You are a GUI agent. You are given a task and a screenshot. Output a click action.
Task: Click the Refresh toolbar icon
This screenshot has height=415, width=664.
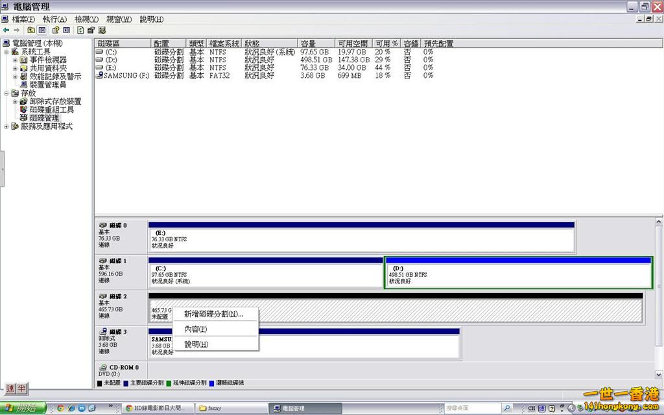[80, 30]
